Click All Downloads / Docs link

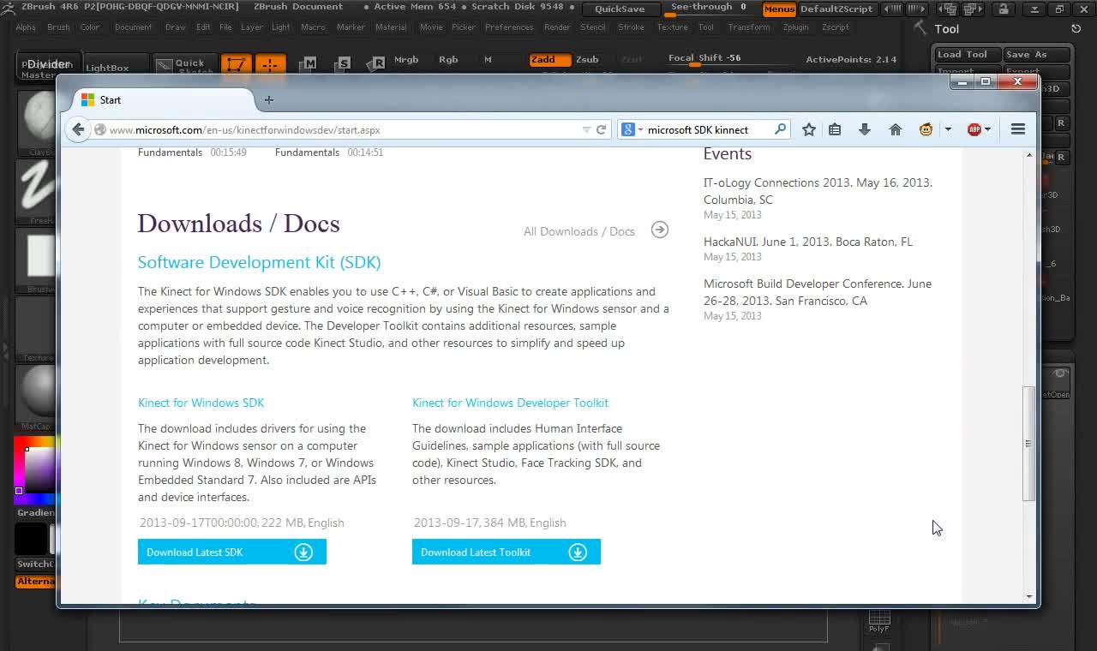(x=579, y=231)
